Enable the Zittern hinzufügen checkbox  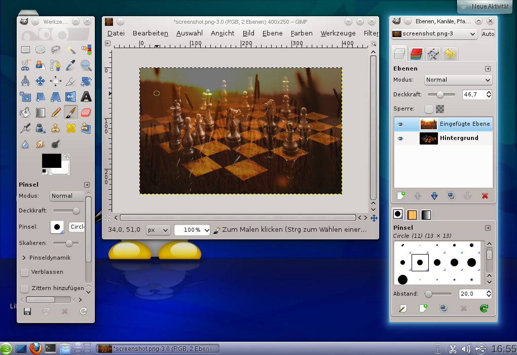pos(24,289)
